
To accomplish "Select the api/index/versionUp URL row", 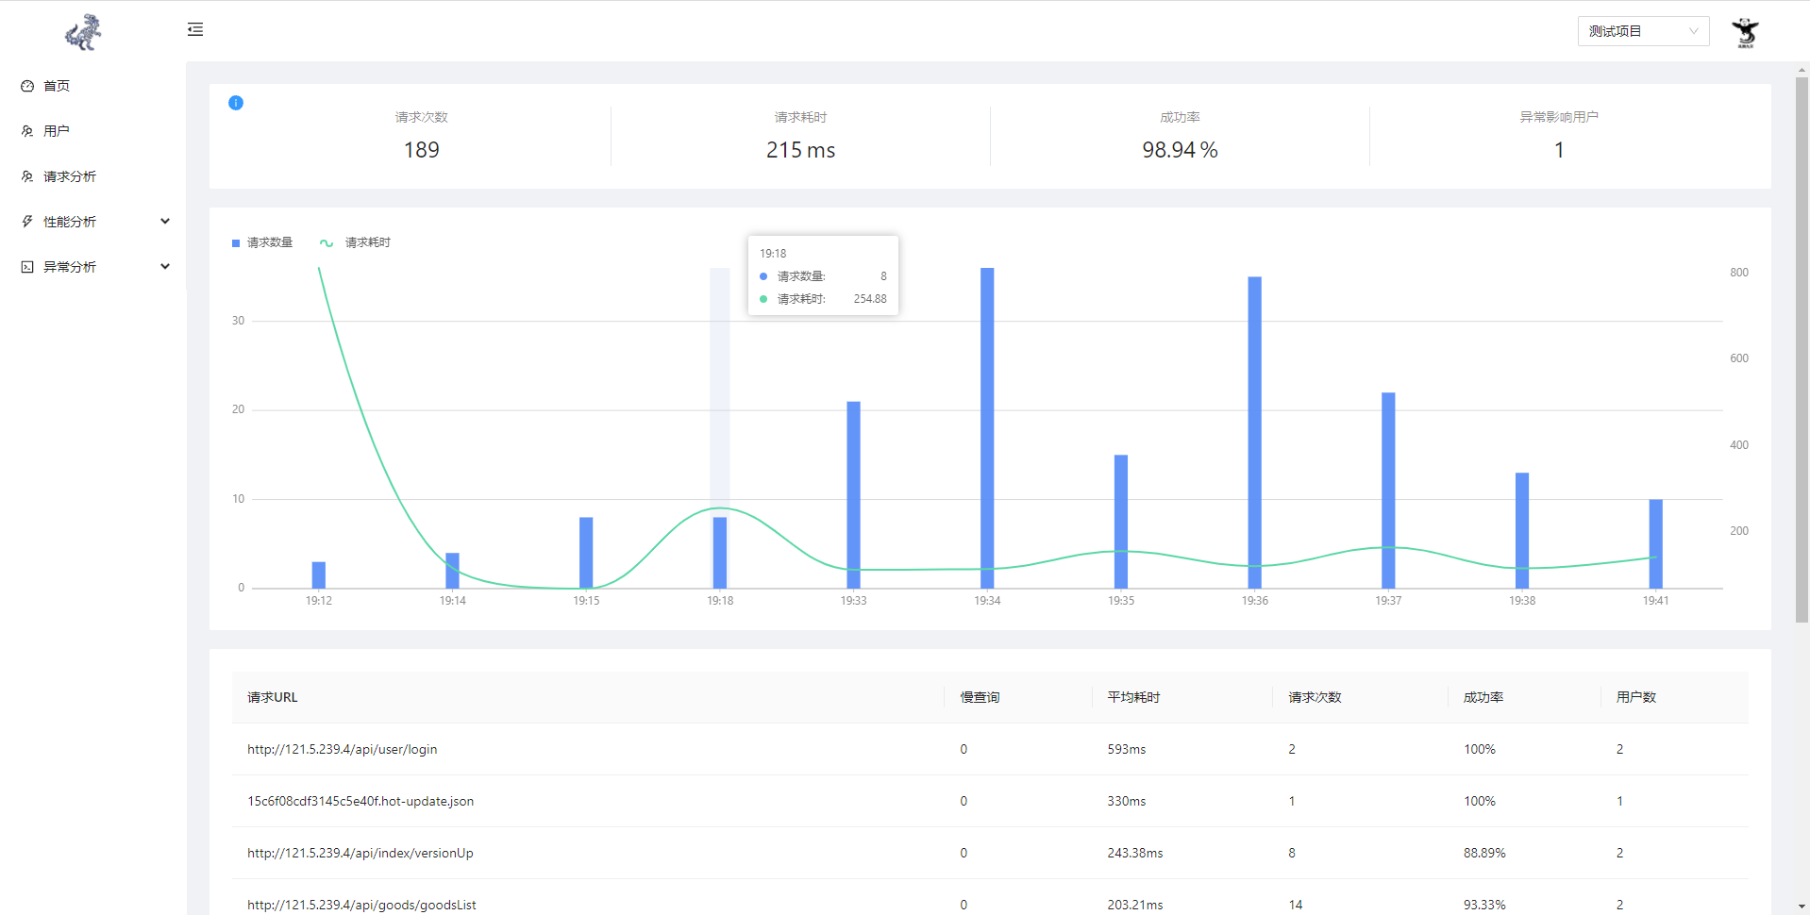I will pos(990,853).
